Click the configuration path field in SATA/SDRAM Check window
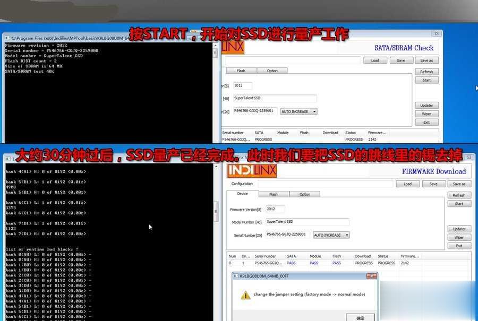The image size is (478, 321). 293,60
